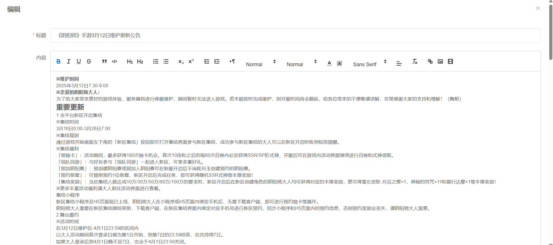Click the 重要更新 heading in editor
This screenshot has height=245, width=553.
70,107
